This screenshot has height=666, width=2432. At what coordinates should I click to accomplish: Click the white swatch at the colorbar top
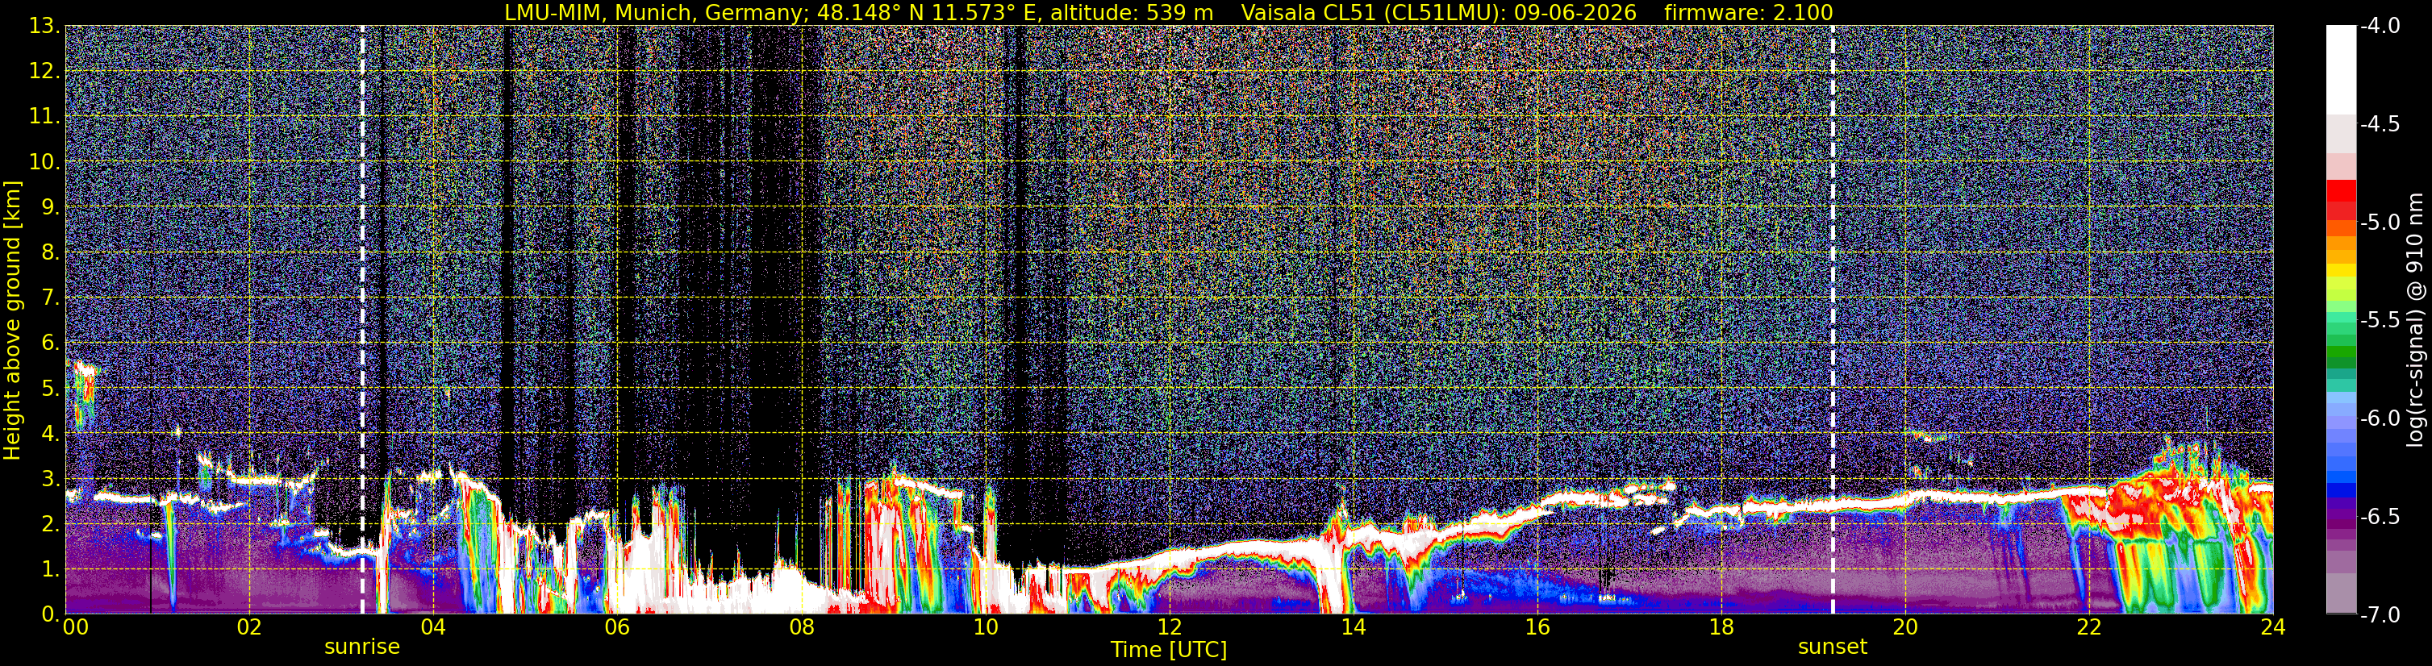[2340, 71]
